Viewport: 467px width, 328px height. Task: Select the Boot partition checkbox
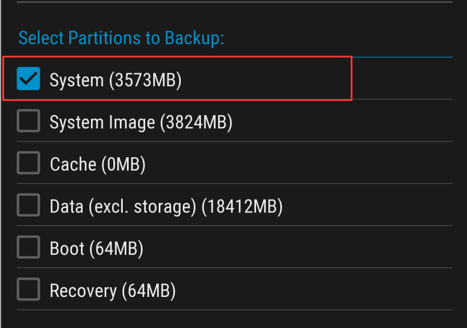point(28,248)
